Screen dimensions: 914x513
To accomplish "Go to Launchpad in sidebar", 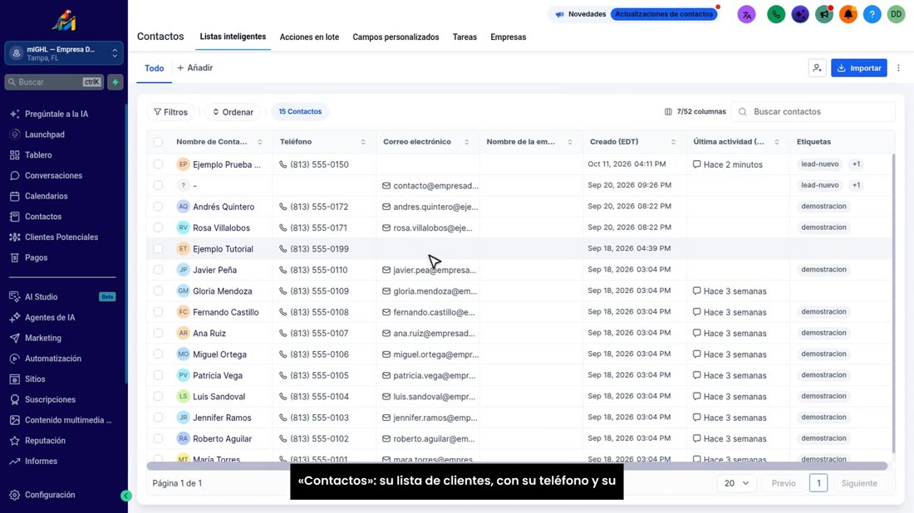I will [44, 134].
